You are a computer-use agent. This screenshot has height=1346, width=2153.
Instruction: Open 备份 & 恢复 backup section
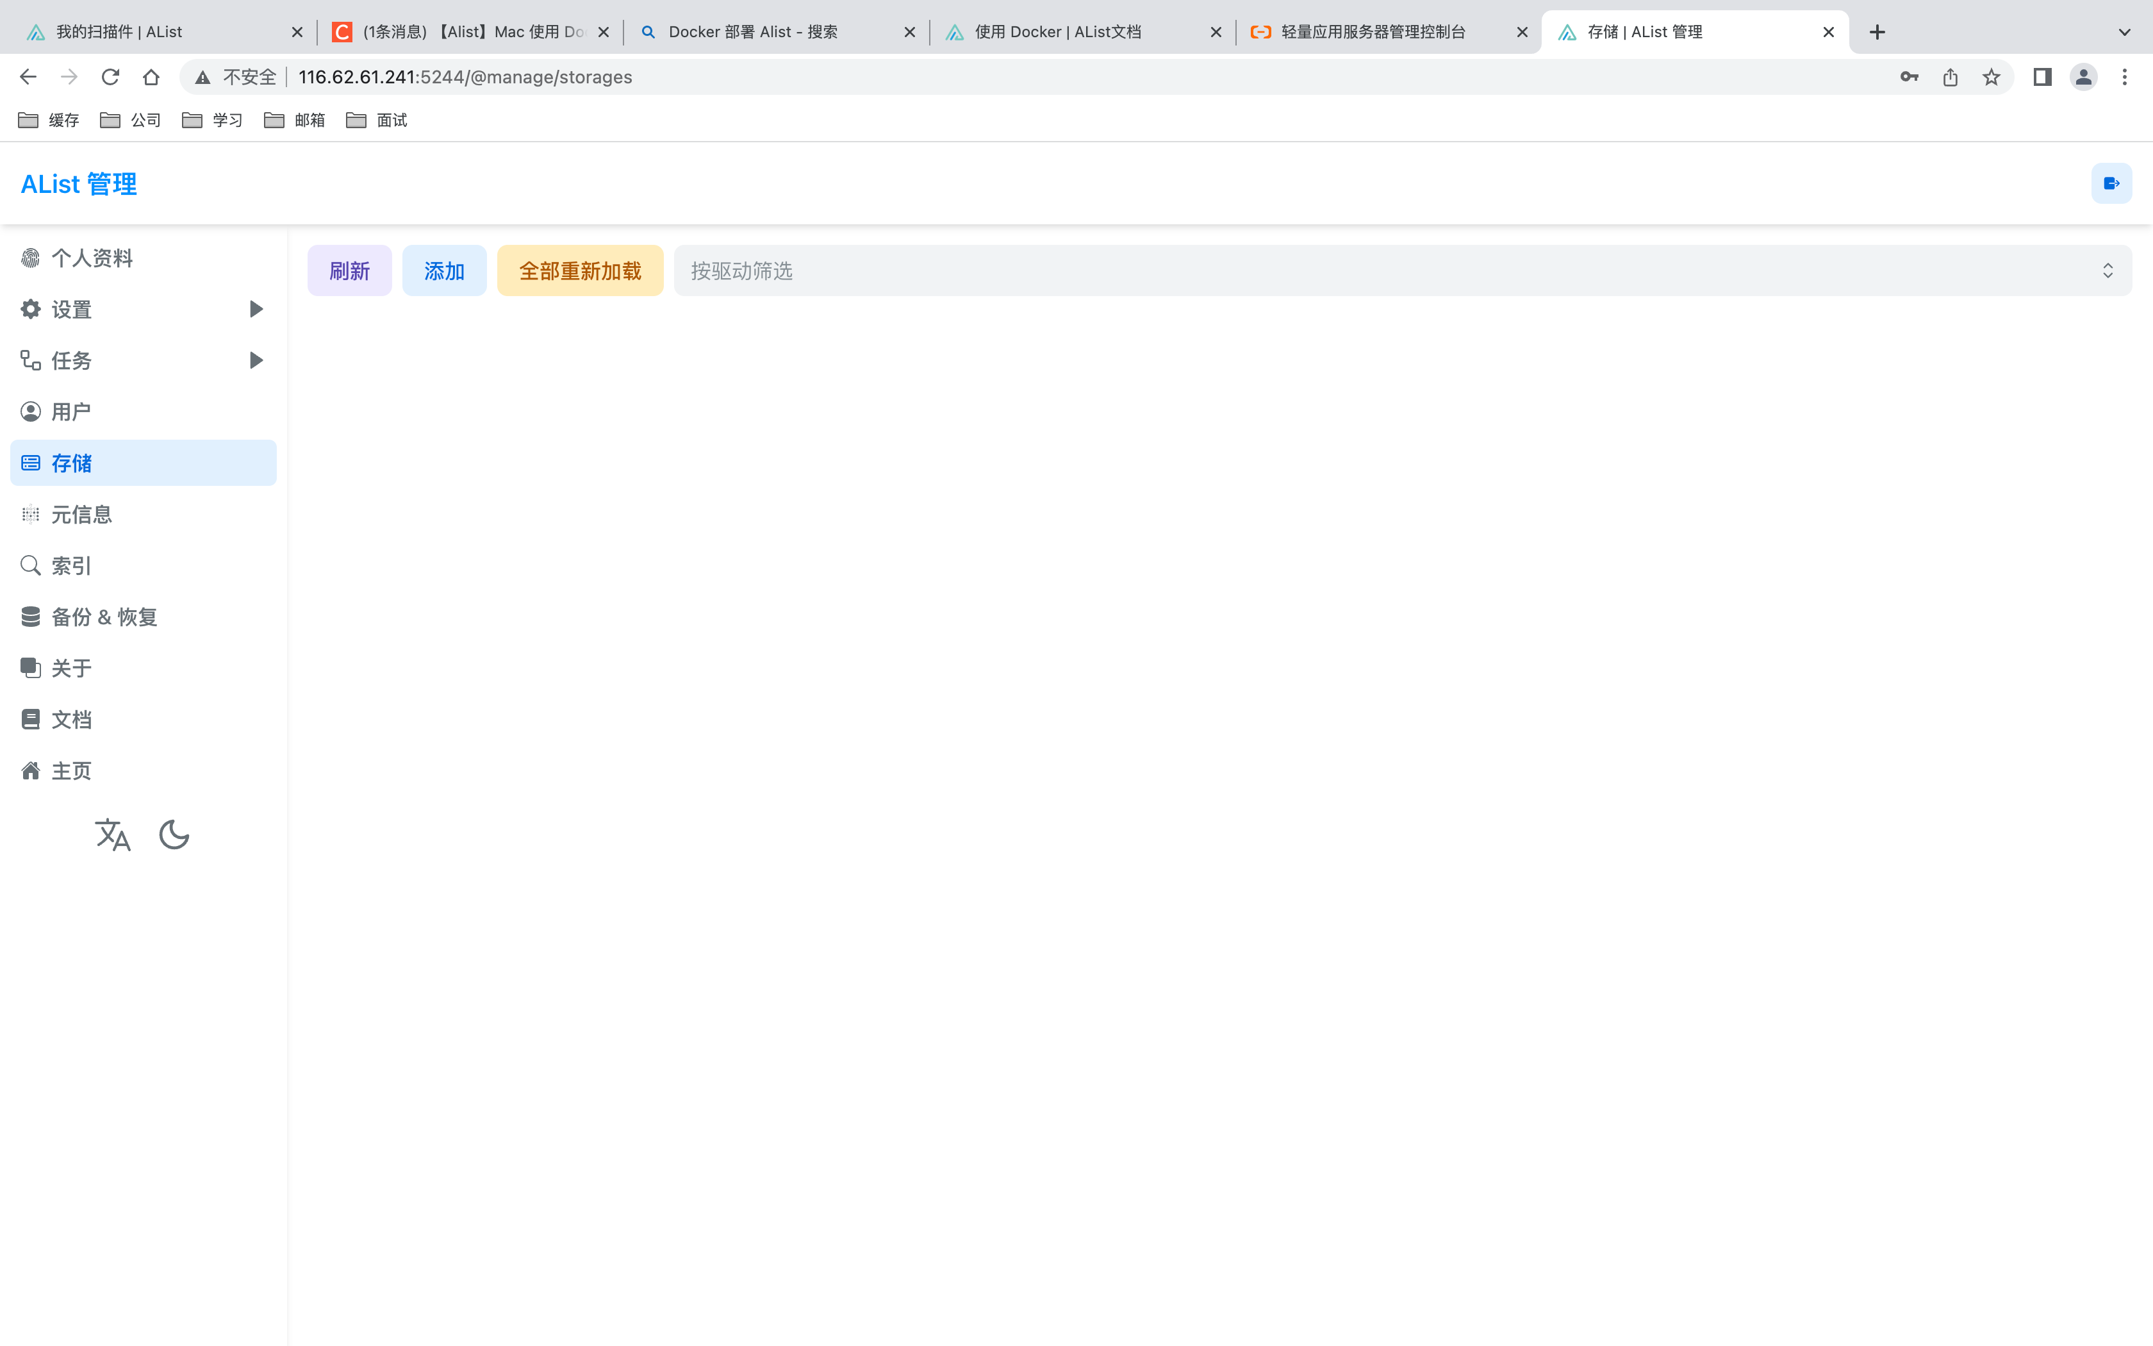(x=104, y=617)
